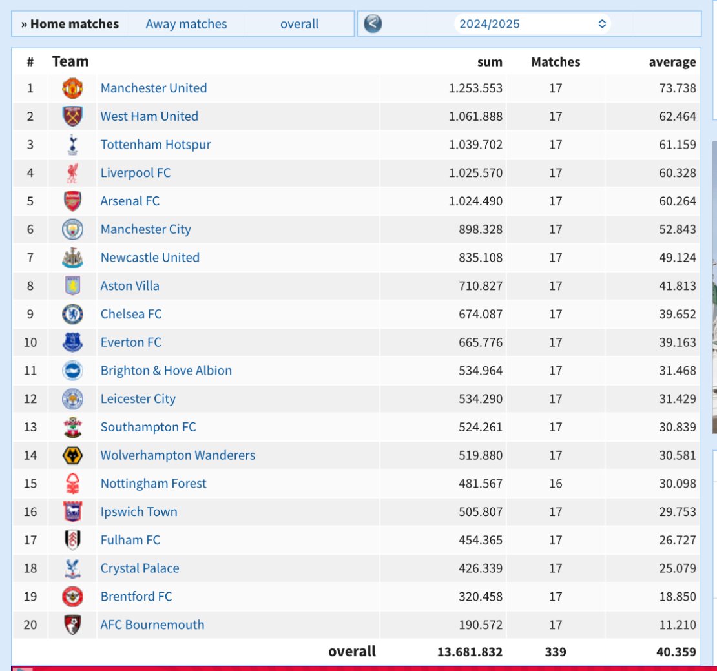This screenshot has height=671, width=717.
Task: Open the Leicester City team link
Action: 138,399
